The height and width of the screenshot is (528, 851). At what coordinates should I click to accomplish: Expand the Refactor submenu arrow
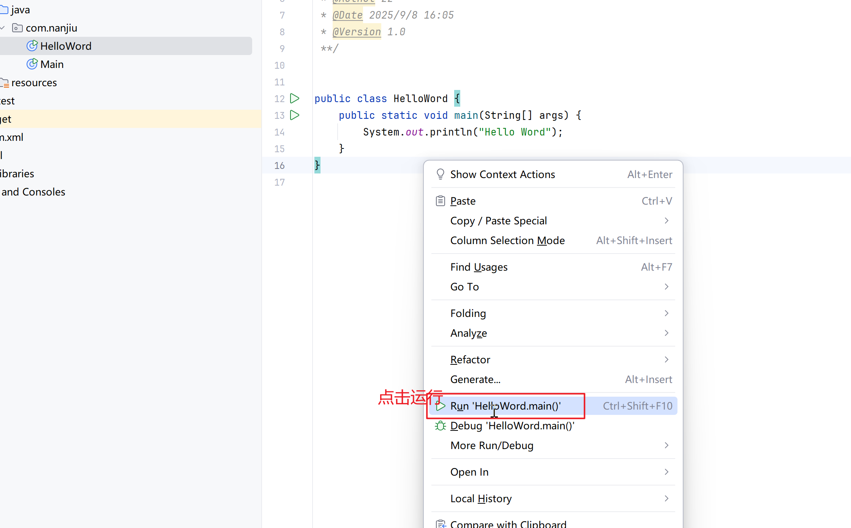(x=666, y=359)
